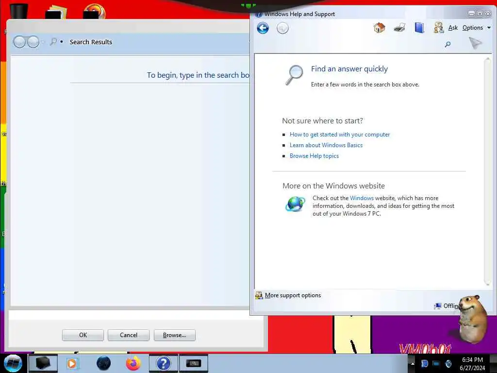Open 'Browse Help topics' link
The height and width of the screenshot is (373, 497).
(314, 156)
